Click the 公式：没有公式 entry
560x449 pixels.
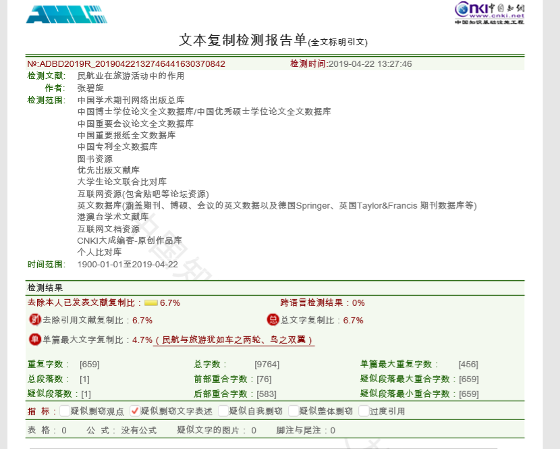pos(121,430)
